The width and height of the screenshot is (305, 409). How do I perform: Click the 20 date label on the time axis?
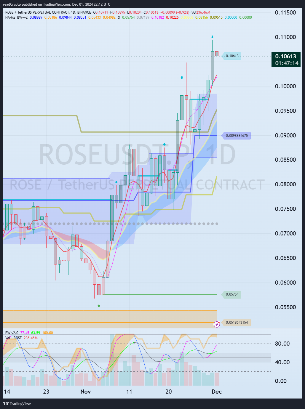click(169, 392)
